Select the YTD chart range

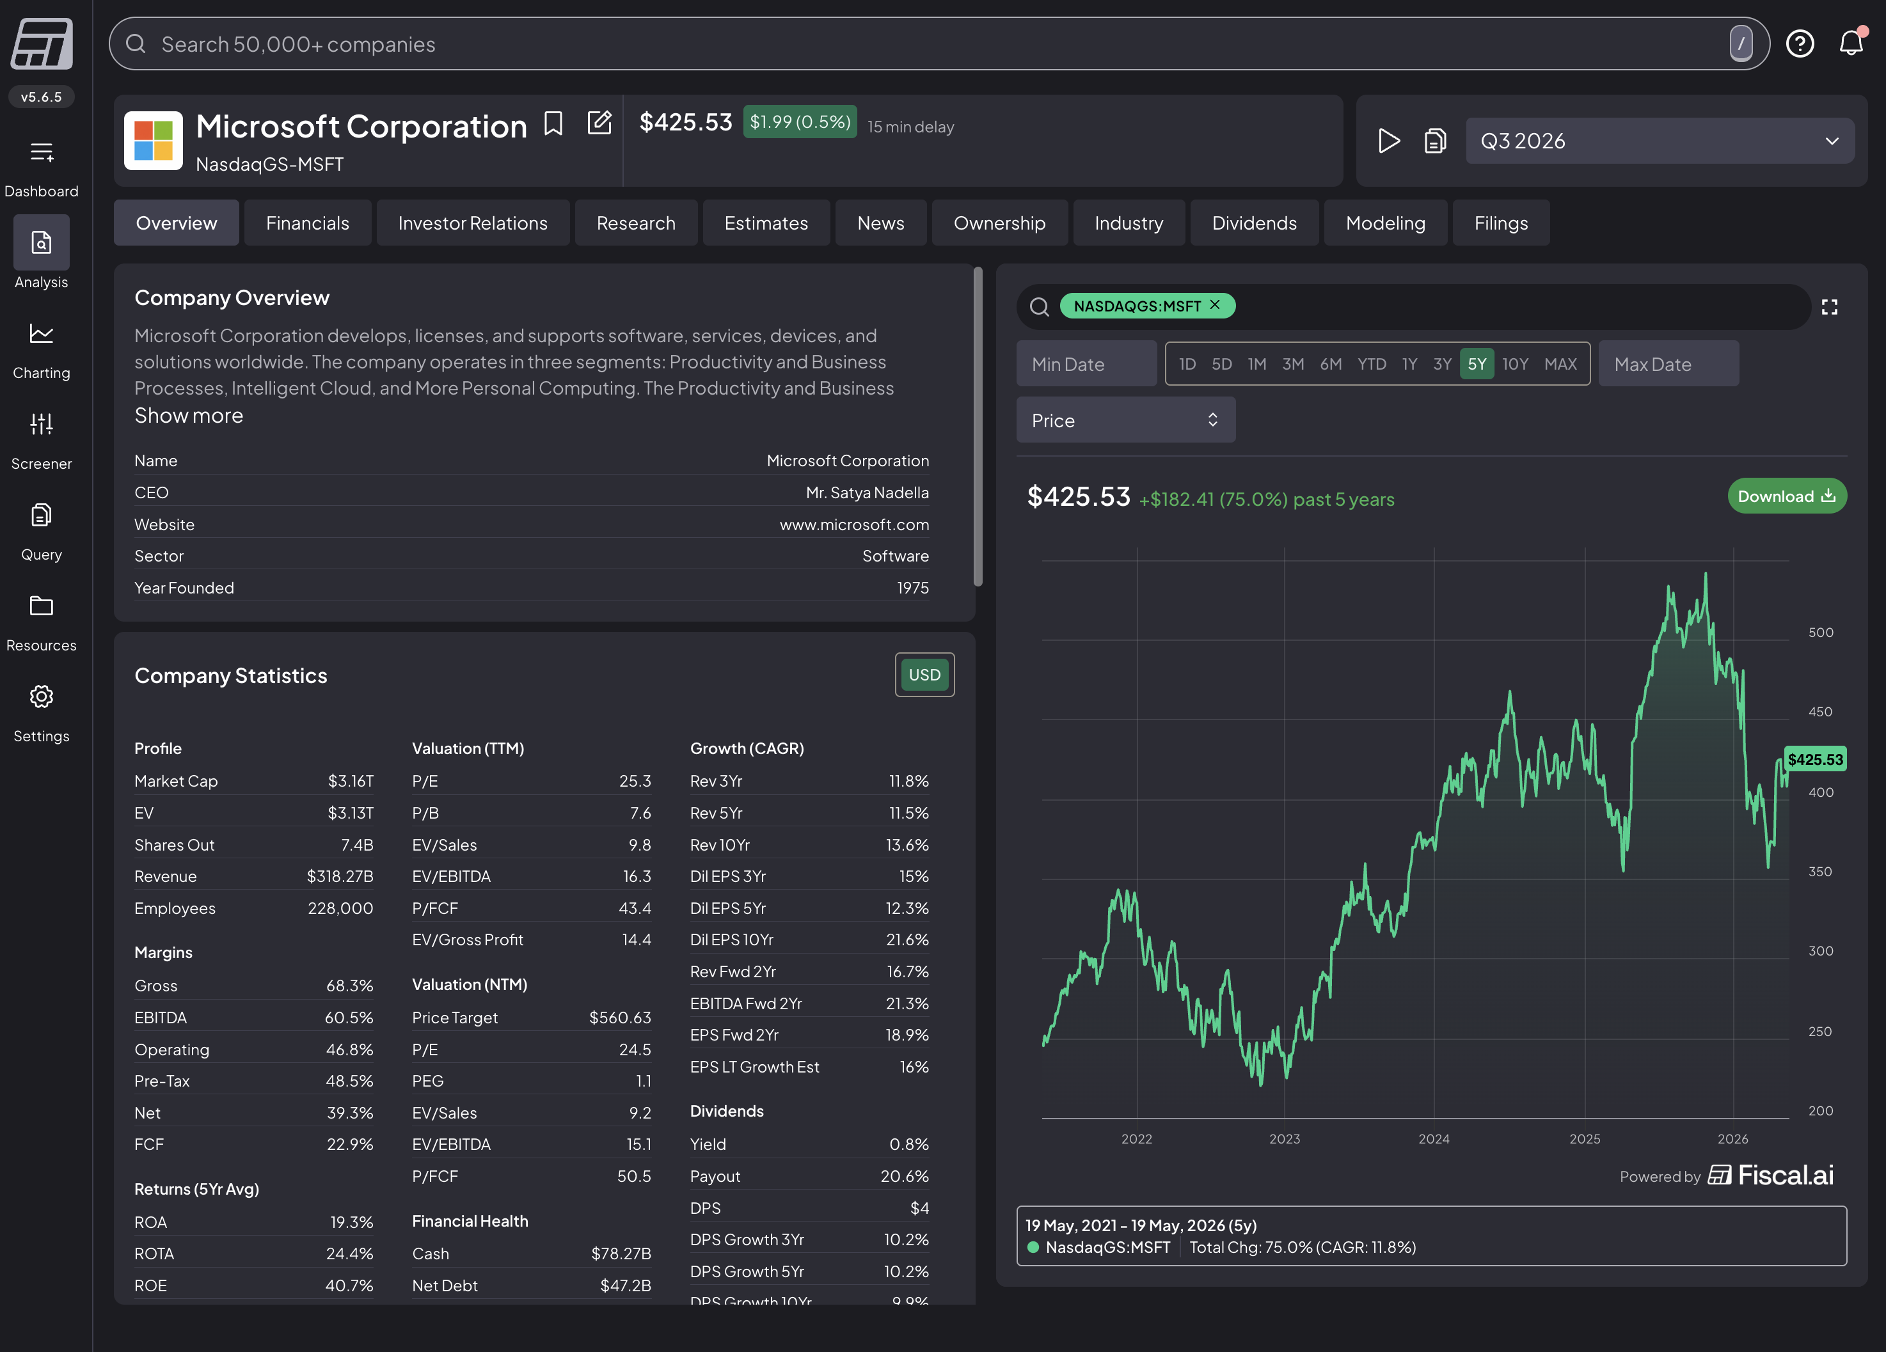coord(1371,363)
